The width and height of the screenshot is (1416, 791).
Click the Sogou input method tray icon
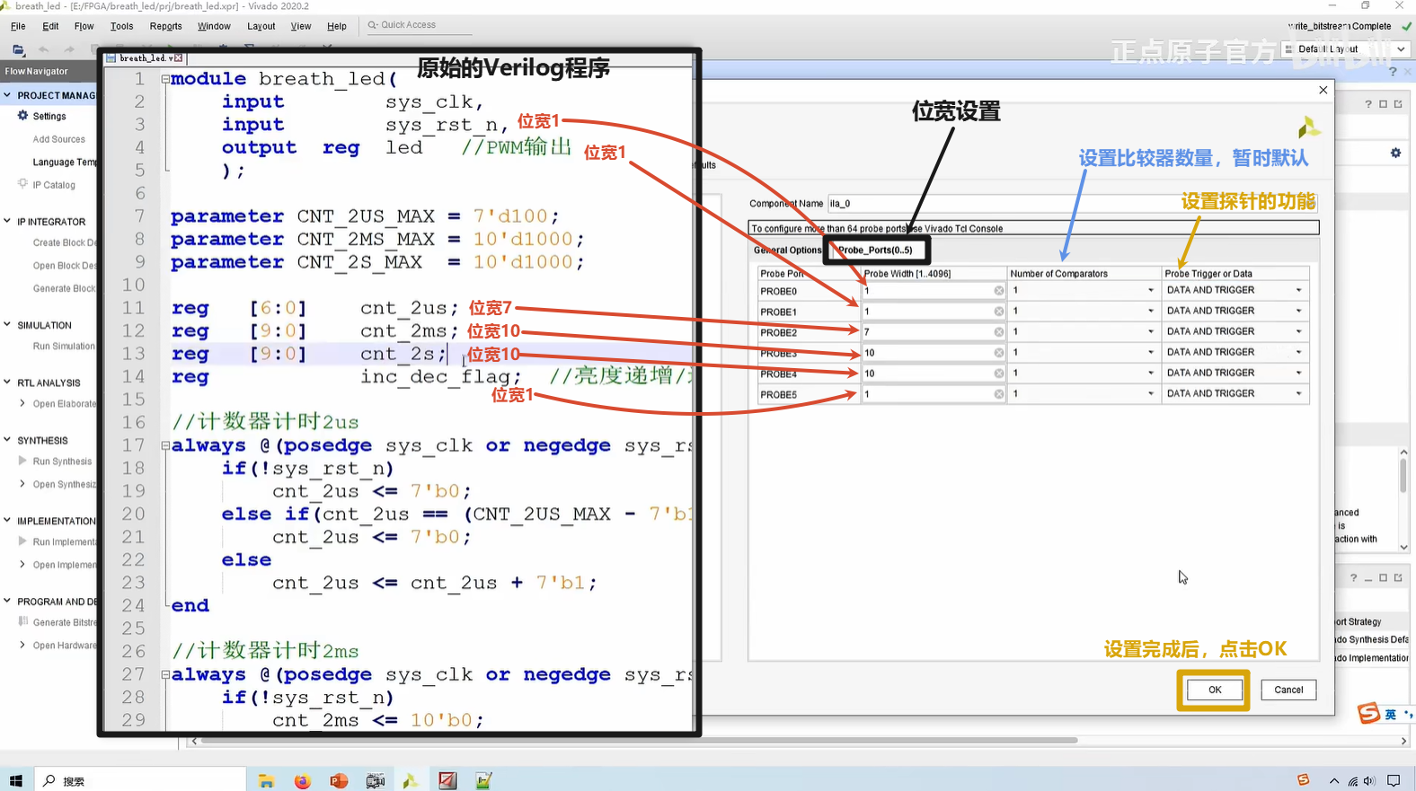[x=1303, y=780]
